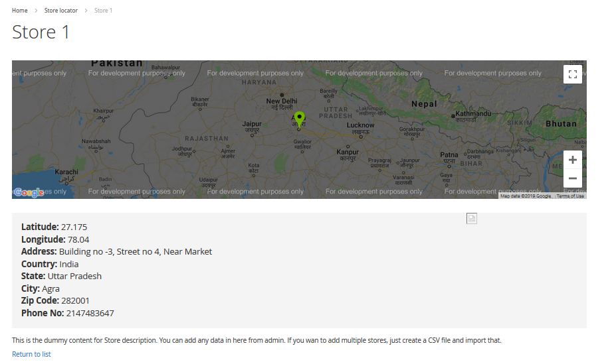
Task: Toggle fullscreen view of the map
Action: pos(573,74)
